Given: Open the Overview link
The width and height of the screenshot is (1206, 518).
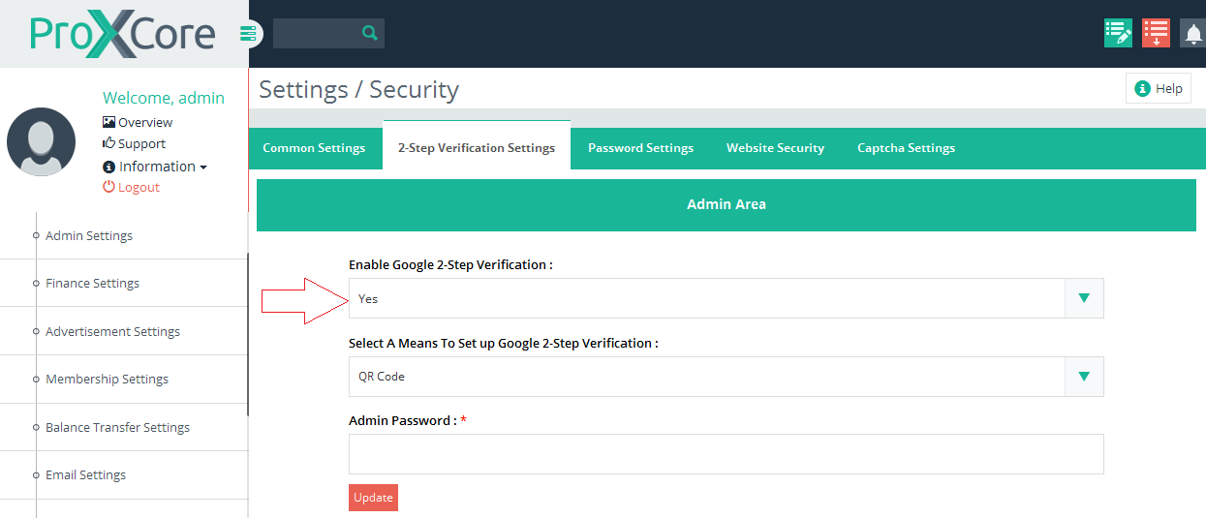Looking at the screenshot, I should [138, 123].
